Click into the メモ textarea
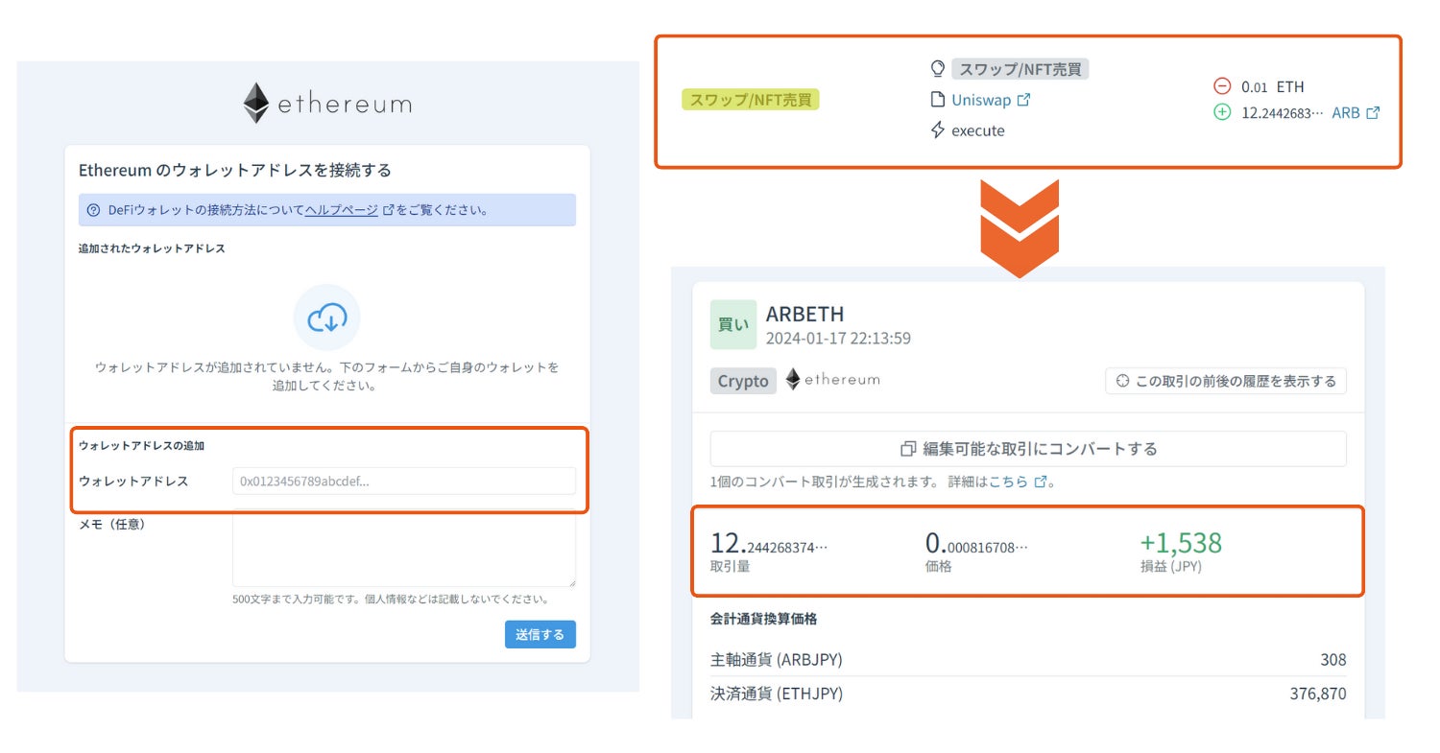This screenshot has width=1440, height=753. pyautogui.click(x=403, y=548)
